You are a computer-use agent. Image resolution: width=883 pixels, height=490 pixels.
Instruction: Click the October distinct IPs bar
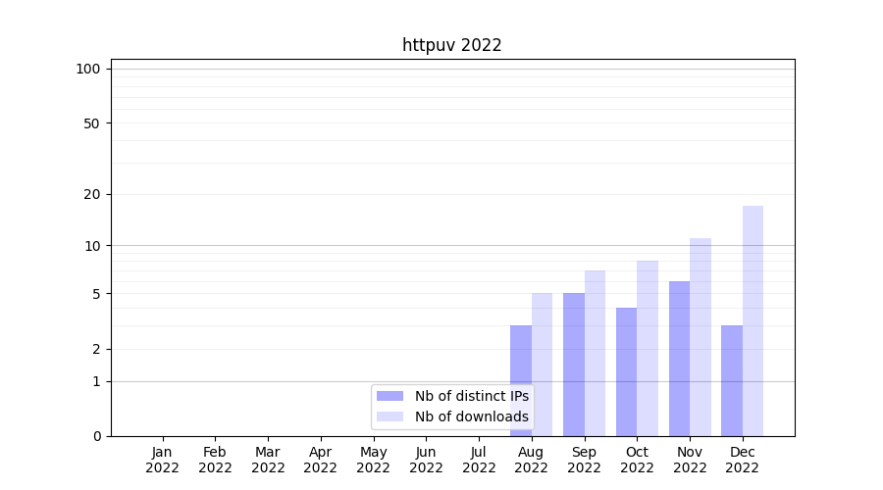(x=626, y=371)
